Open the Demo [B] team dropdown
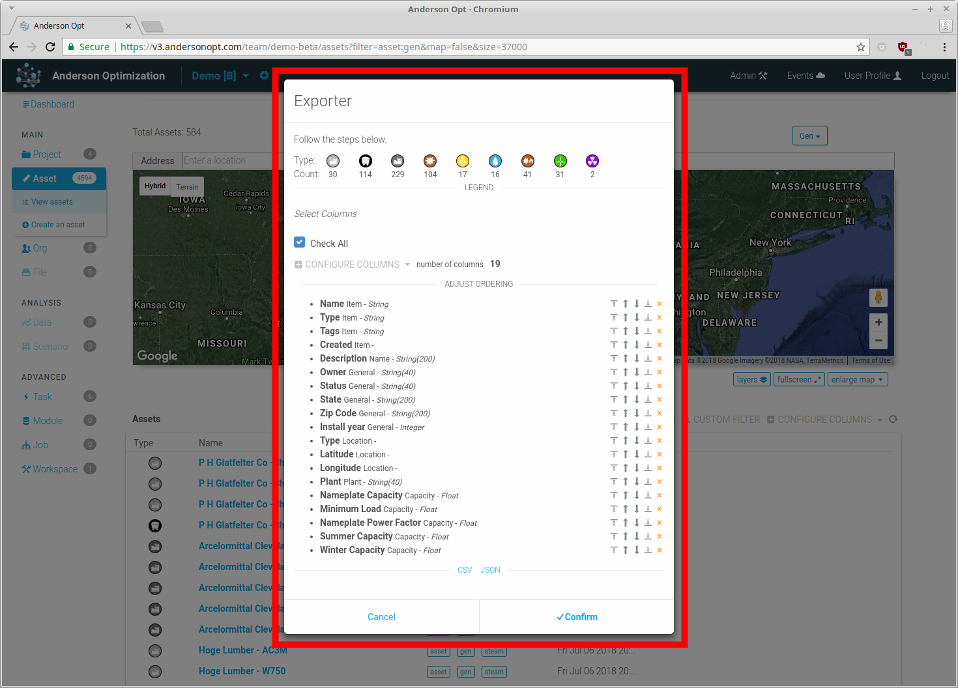 tap(220, 76)
